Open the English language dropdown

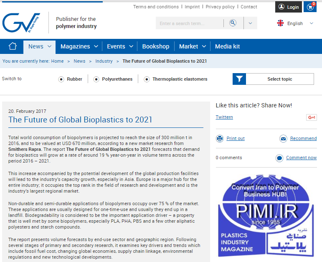point(311,23)
